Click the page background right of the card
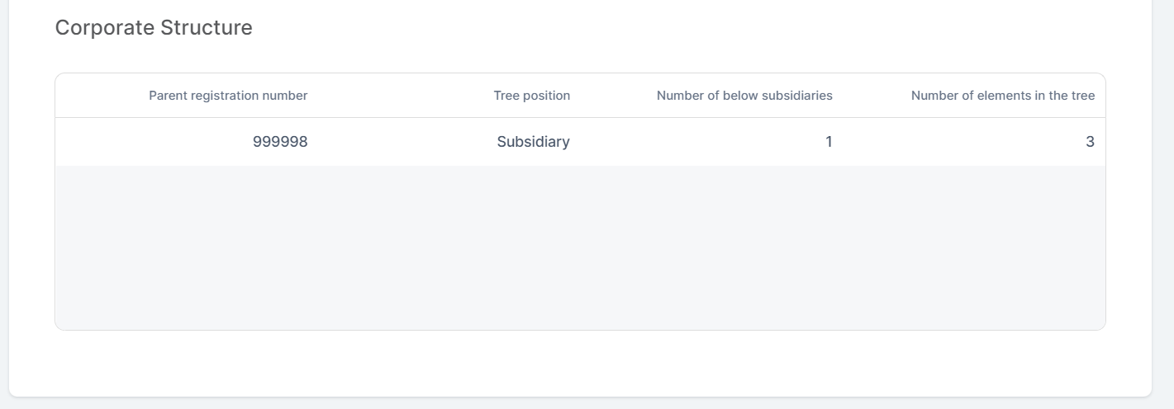Image resolution: width=1174 pixels, height=409 pixels. point(1163,206)
